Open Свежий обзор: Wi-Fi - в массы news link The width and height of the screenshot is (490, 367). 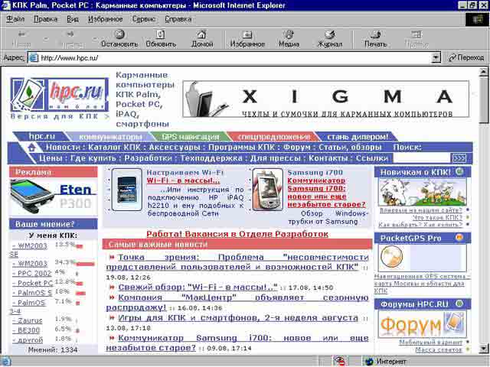[198, 287]
